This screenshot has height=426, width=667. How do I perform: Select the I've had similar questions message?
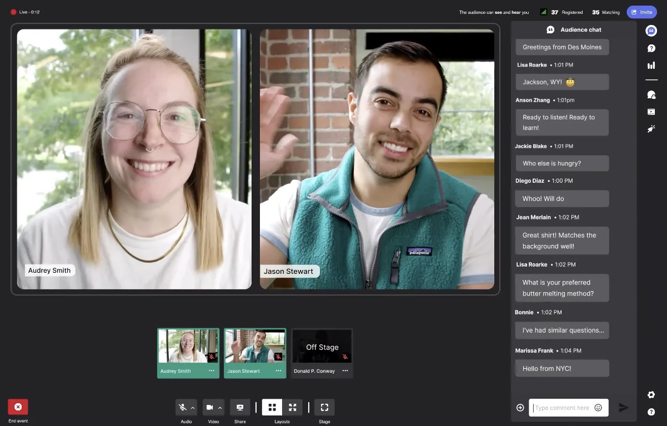pyautogui.click(x=562, y=330)
